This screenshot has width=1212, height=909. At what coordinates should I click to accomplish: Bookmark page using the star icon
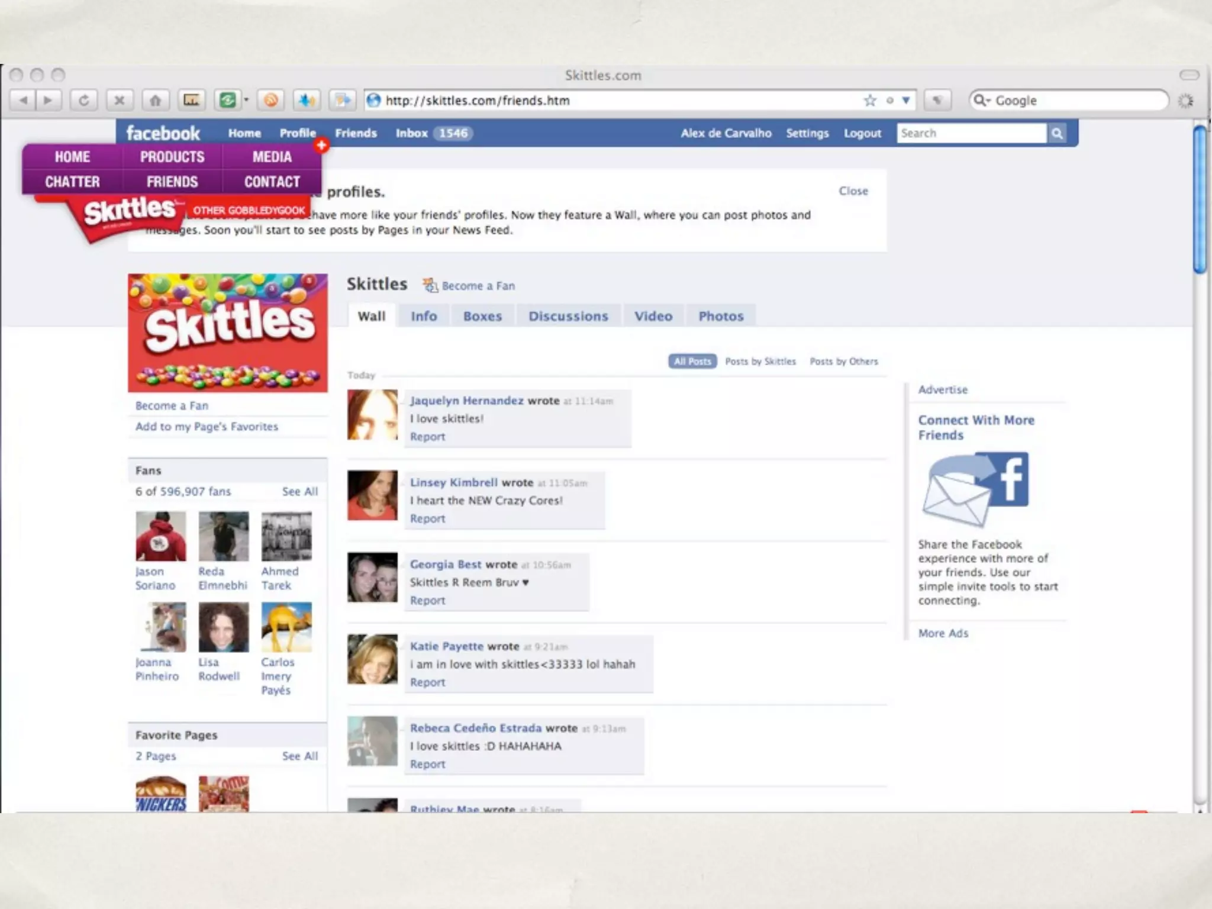tap(870, 101)
